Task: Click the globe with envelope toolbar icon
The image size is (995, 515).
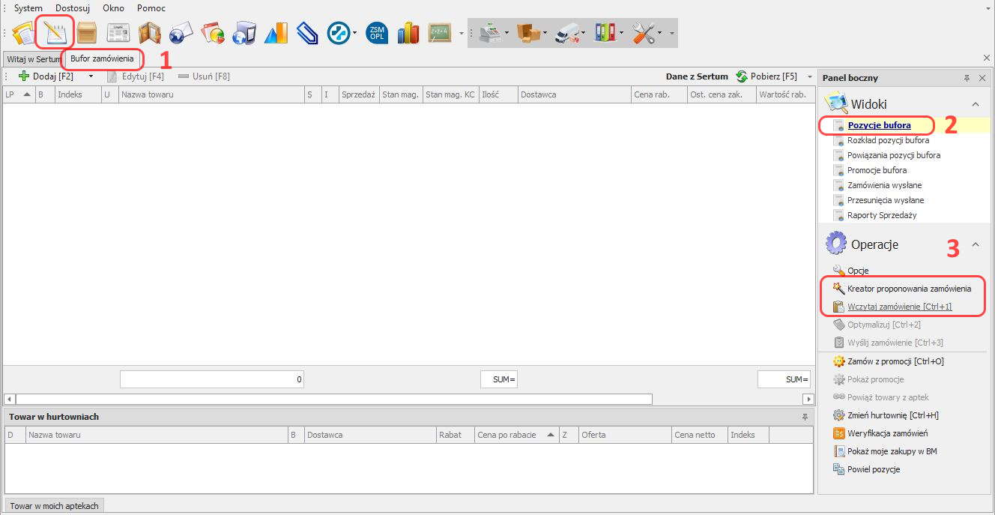Action: coord(181,33)
